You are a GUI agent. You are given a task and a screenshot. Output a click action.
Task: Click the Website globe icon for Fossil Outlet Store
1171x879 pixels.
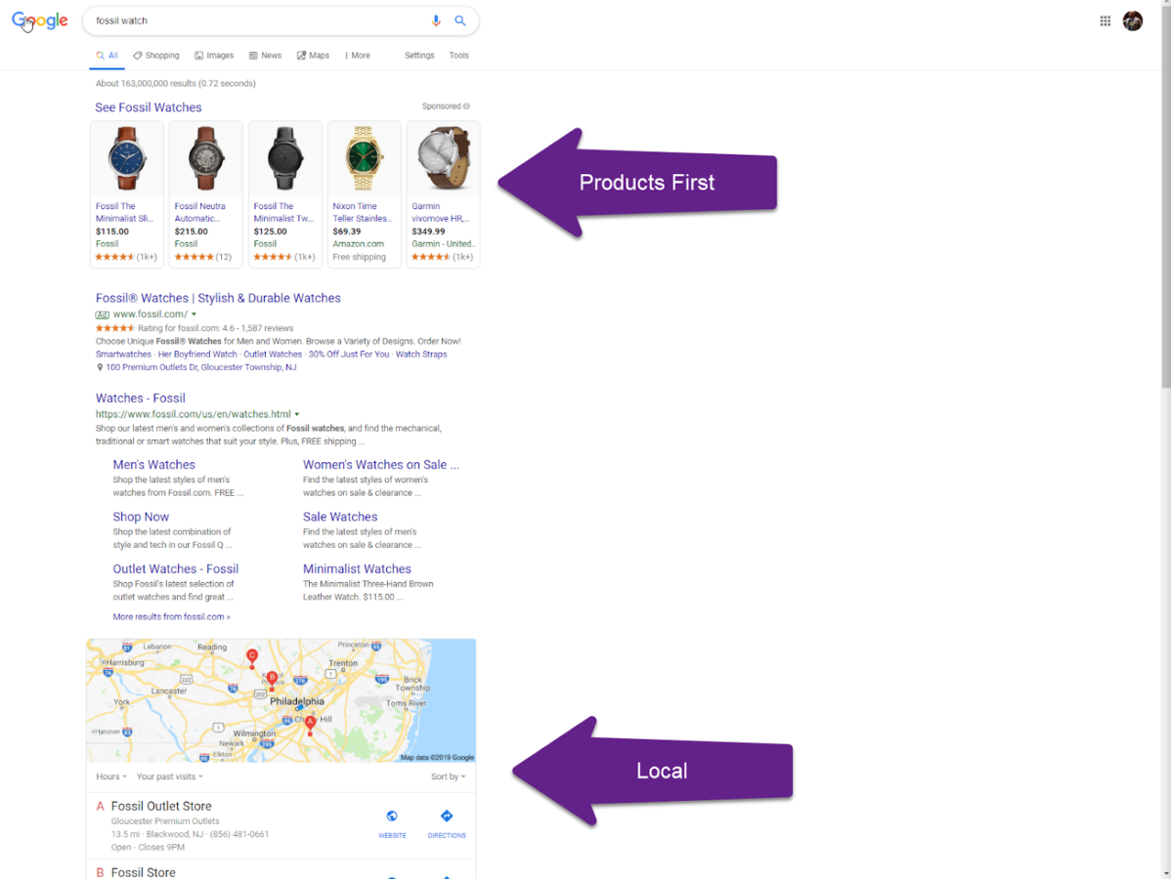point(392,816)
